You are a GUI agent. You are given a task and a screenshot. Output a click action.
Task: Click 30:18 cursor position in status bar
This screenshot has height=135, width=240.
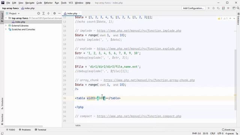(x=205, y=133)
